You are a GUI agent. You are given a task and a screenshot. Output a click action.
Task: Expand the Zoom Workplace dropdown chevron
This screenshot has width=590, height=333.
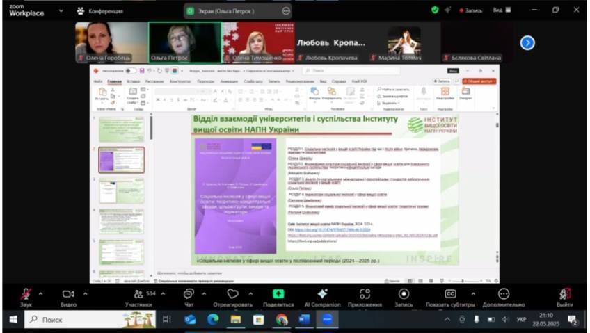point(61,10)
